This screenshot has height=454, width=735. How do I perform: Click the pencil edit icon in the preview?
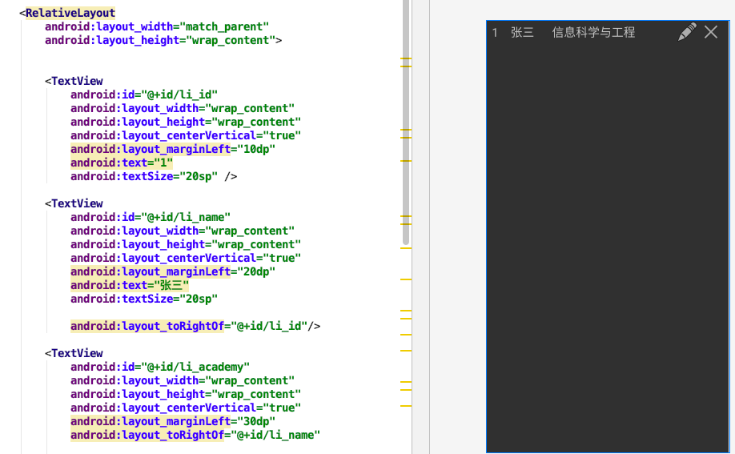click(687, 32)
